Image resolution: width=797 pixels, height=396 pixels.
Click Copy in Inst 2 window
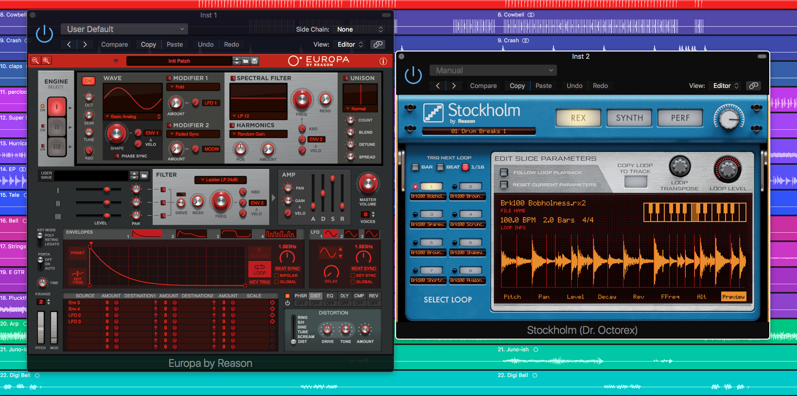coord(517,86)
